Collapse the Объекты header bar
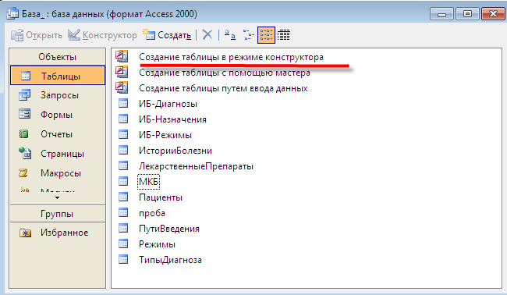The width and height of the screenshot is (507, 295). point(58,57)
